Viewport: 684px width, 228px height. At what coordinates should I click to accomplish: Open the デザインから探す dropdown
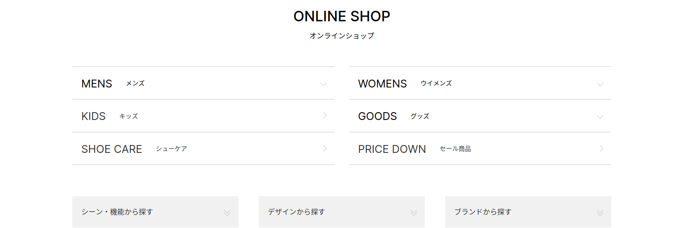[x=297, y=212]
